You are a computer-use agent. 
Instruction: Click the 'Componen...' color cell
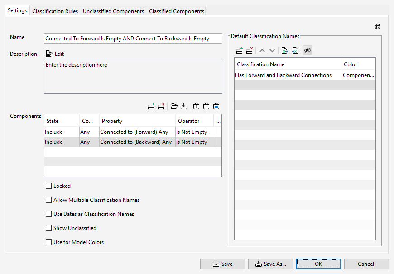pyautogui.click(x=358, y=75)
